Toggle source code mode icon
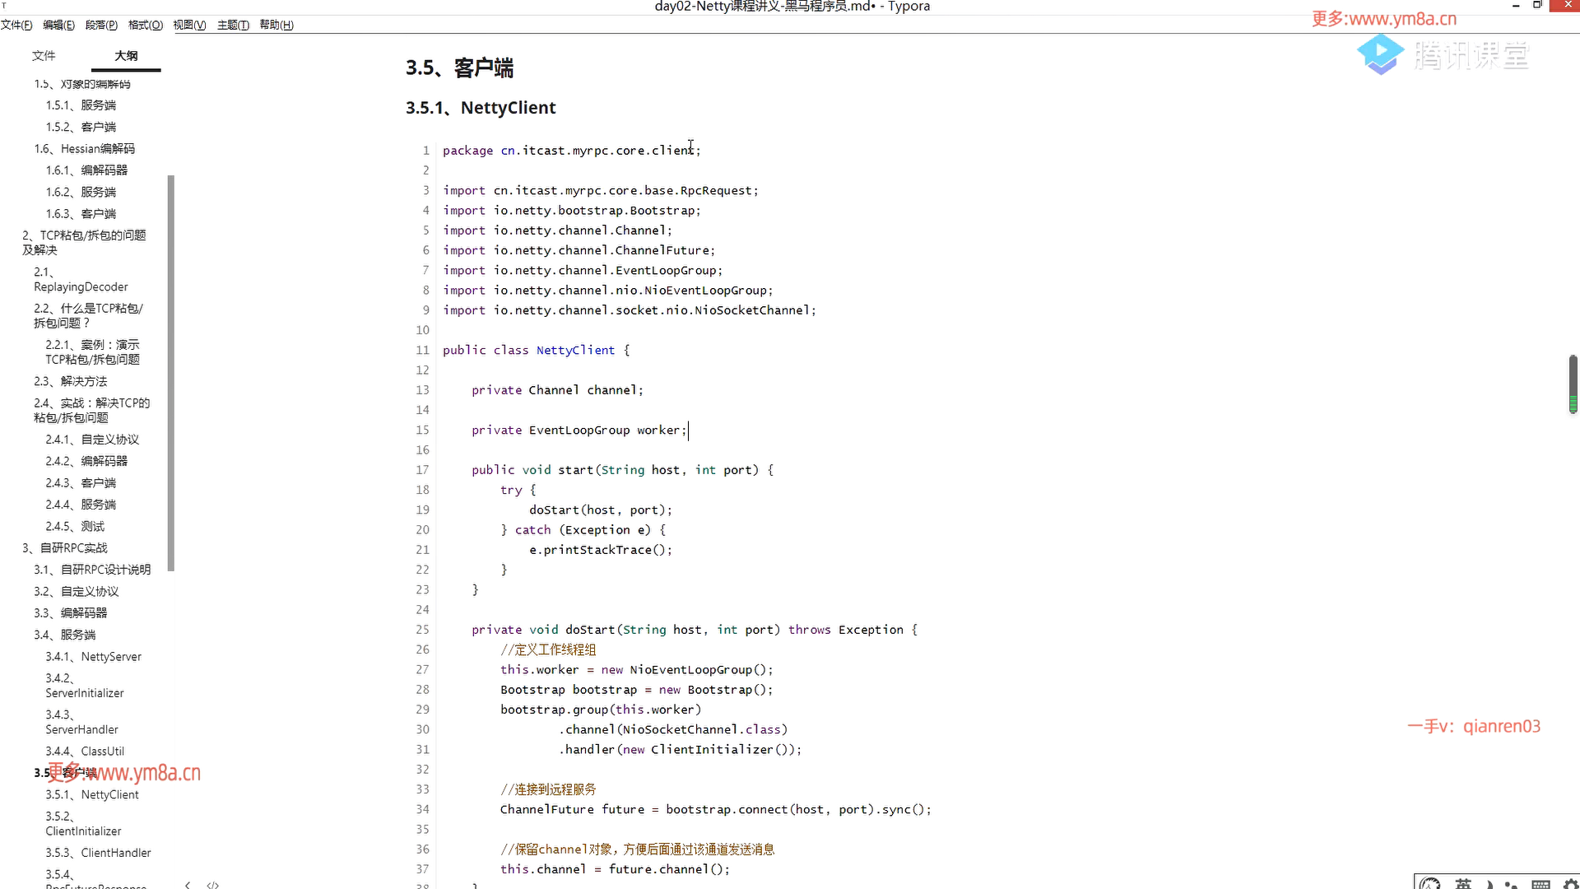Viewport: 1580px width, 889px height. [213, 885]
